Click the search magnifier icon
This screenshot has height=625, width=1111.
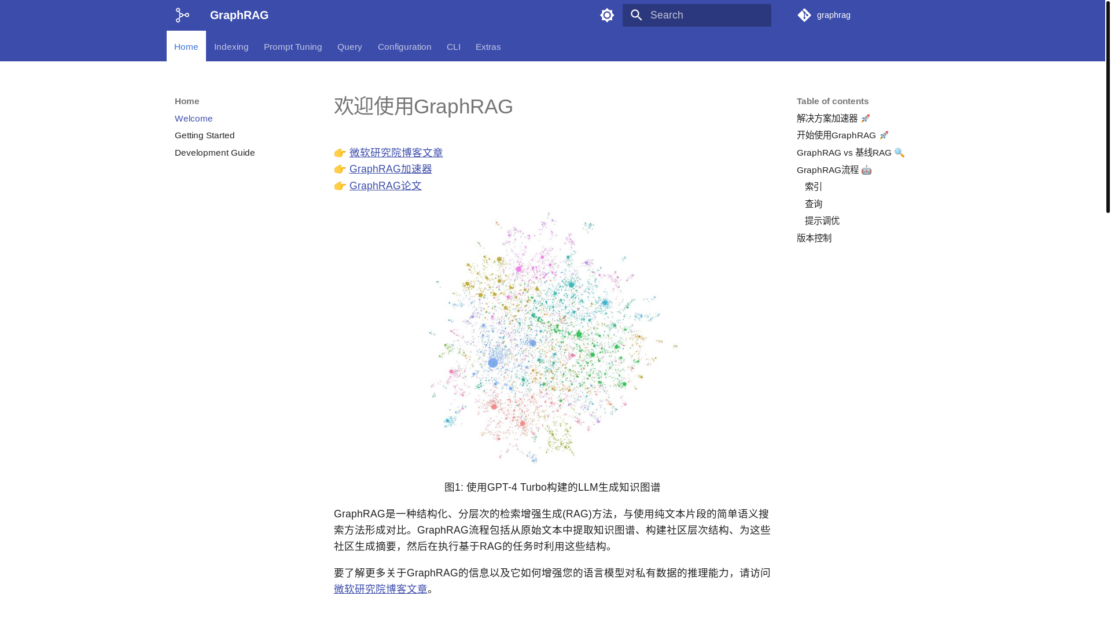pyautogui.click(x=637, y=15)
